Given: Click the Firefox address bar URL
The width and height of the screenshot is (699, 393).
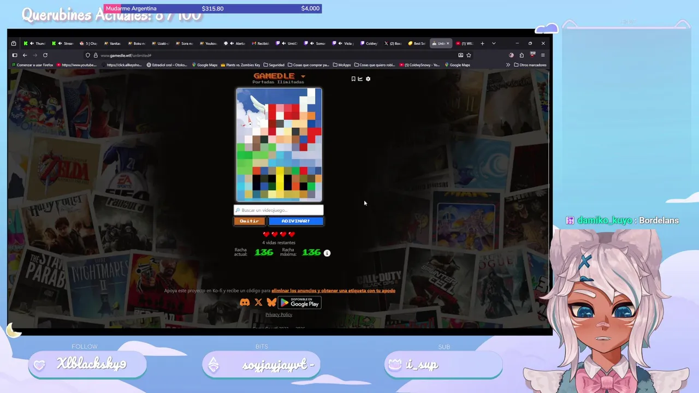Looking at the screenshot, I should point(126,55).
